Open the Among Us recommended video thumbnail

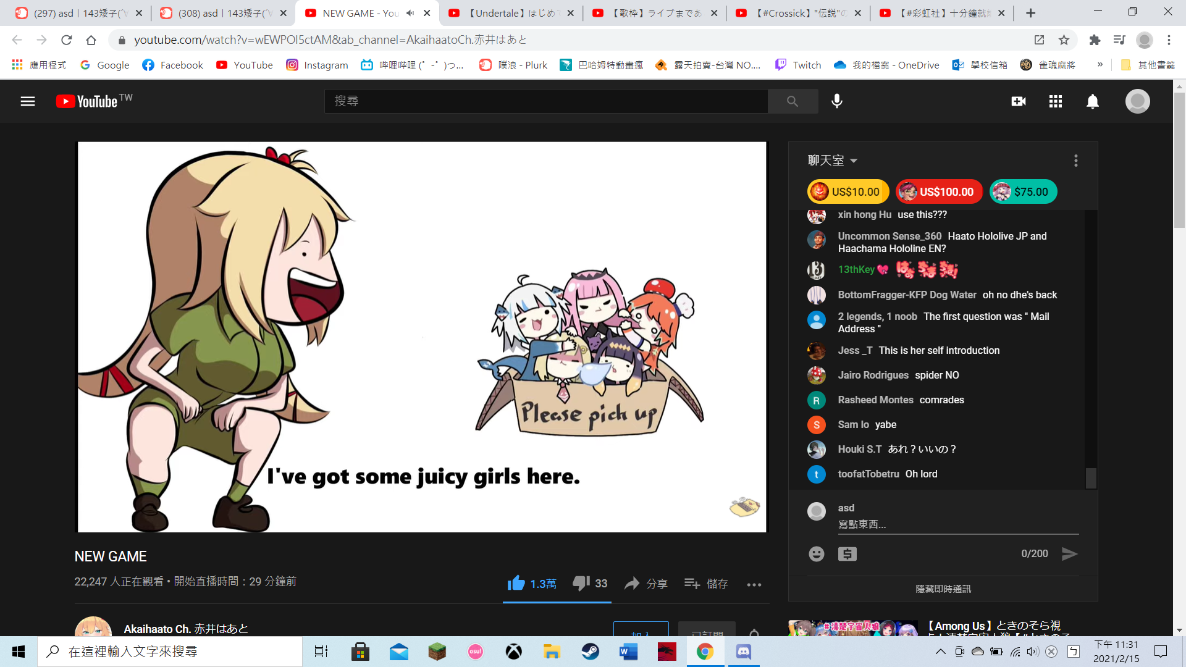pyautogui.click(x=853, y=629)
